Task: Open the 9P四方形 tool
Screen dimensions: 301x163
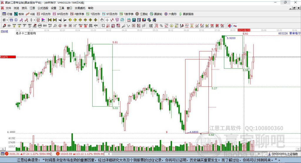Action: pyautogui.click(x=61, y=14)
